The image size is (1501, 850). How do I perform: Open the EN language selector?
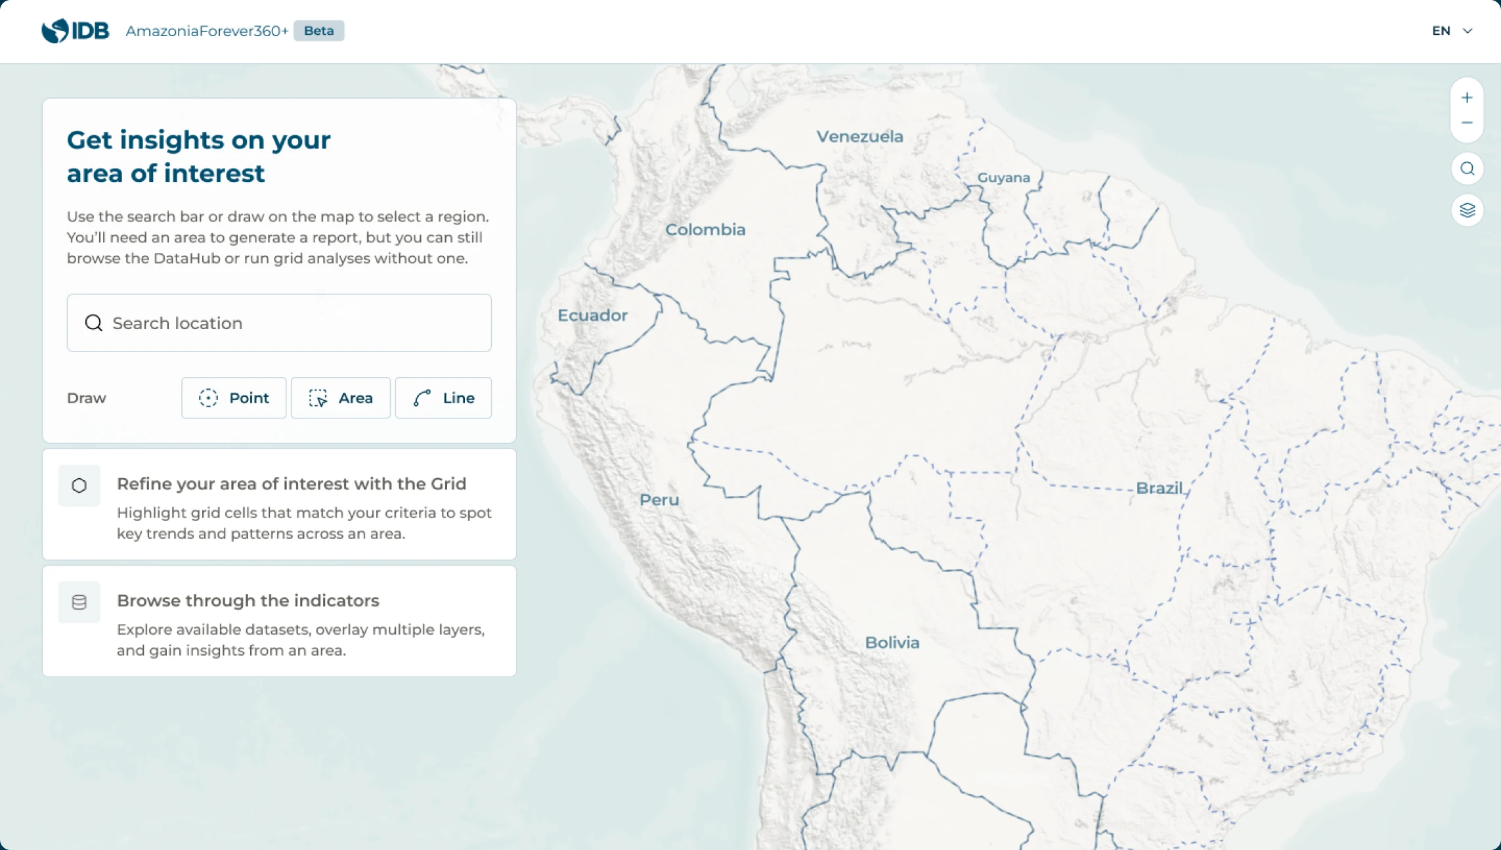click(x=1442, y=30)
